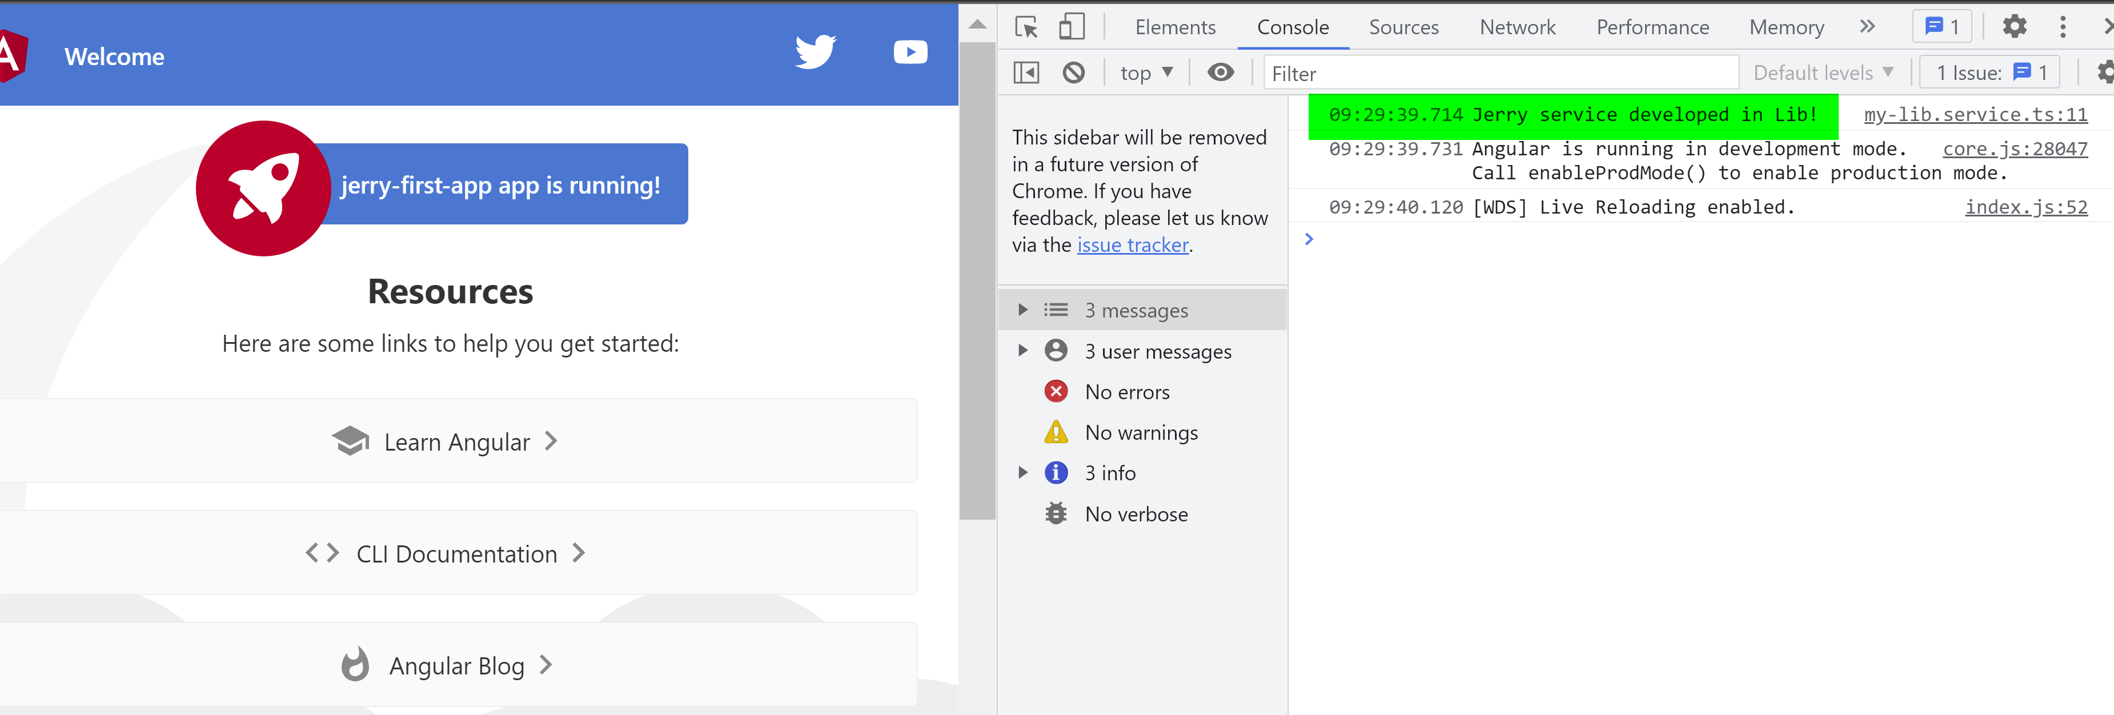Click the rocket logo icon
The width and height of the screenshot is (2114, 715).
(x=263, y=189)
